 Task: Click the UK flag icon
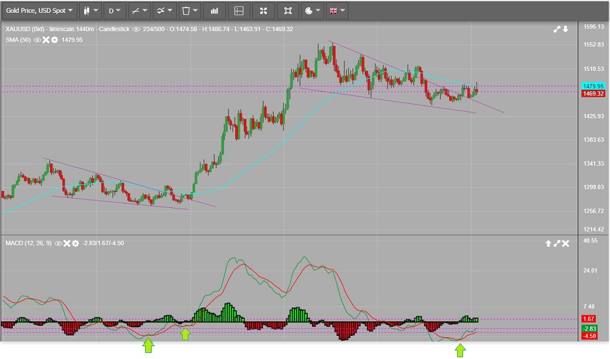click(333, 11)
